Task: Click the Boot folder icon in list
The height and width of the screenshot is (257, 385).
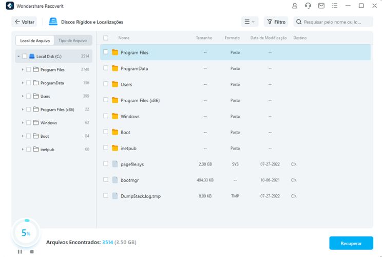Action: coord(115,132)
